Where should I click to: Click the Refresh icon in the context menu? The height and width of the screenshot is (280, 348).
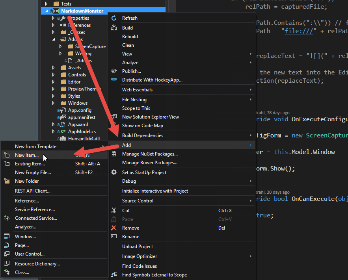[x=114, y=18]
